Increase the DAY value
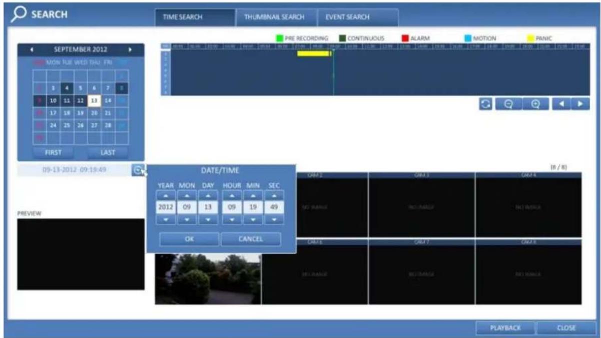601x338 pixels. (x=208, y=195)
